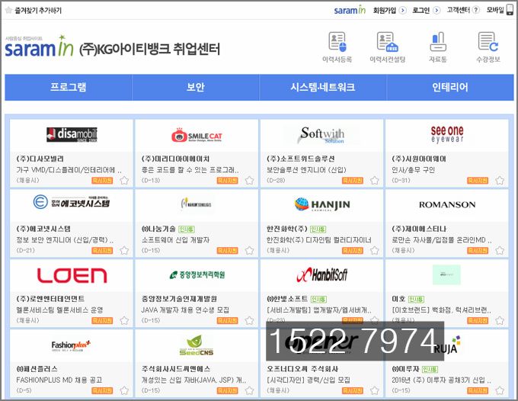Open the disamobil company logo

click(x=72, y=134)
